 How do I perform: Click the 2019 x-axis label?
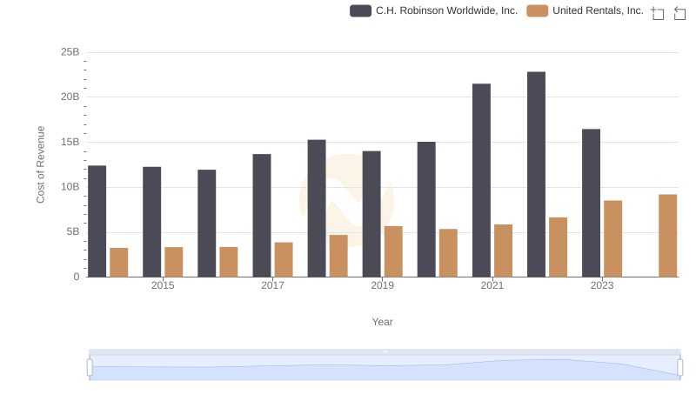(x=382, y=285)
